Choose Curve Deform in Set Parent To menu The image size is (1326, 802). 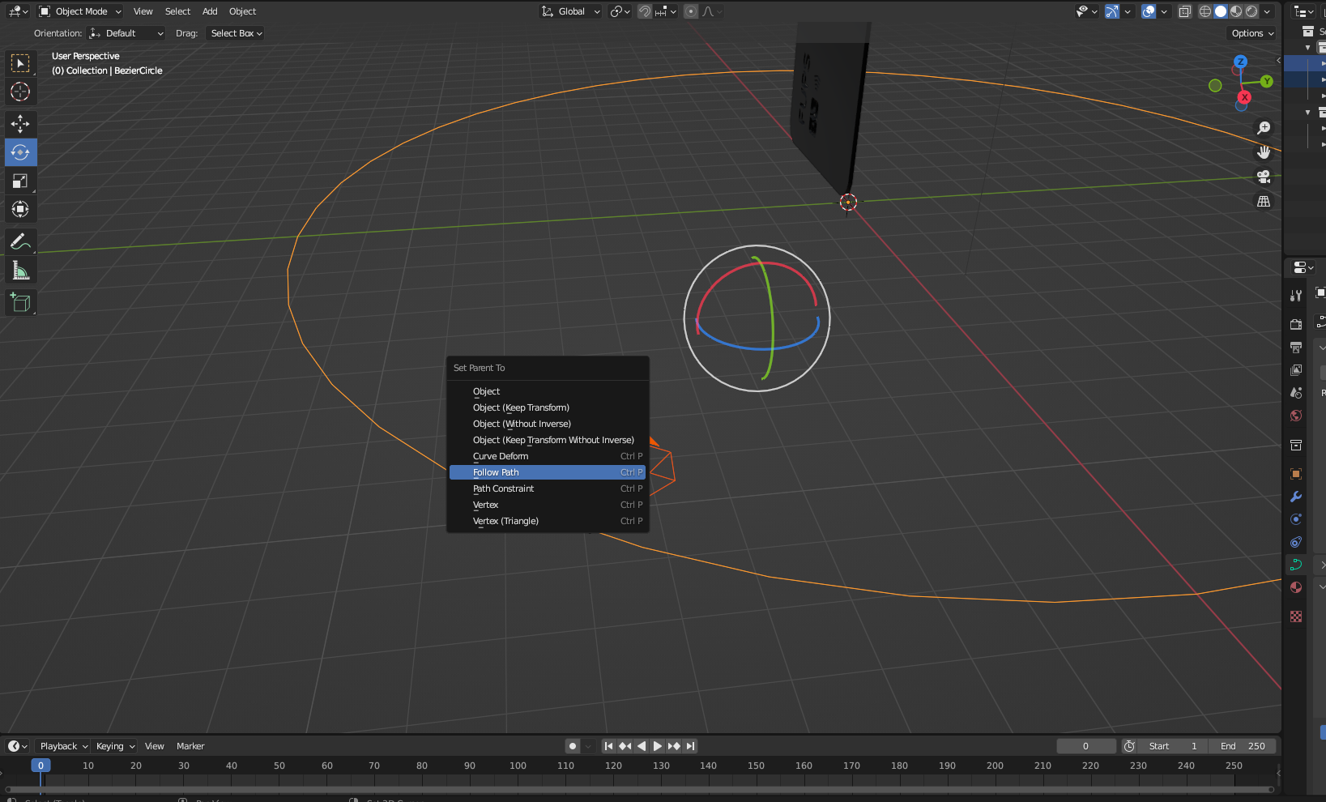click(548, 456)
